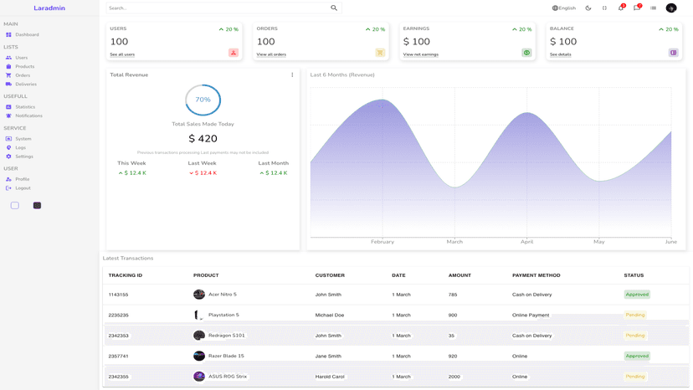This screenshot has width=693, height=390.
Task: Open Total Revenue three-dot options menu
Action: [x=292, y=75]
